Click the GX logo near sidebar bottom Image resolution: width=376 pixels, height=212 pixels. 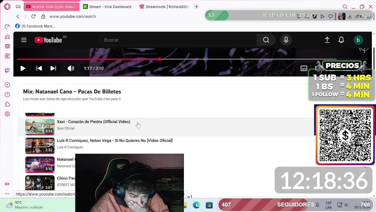coord(7,184)
